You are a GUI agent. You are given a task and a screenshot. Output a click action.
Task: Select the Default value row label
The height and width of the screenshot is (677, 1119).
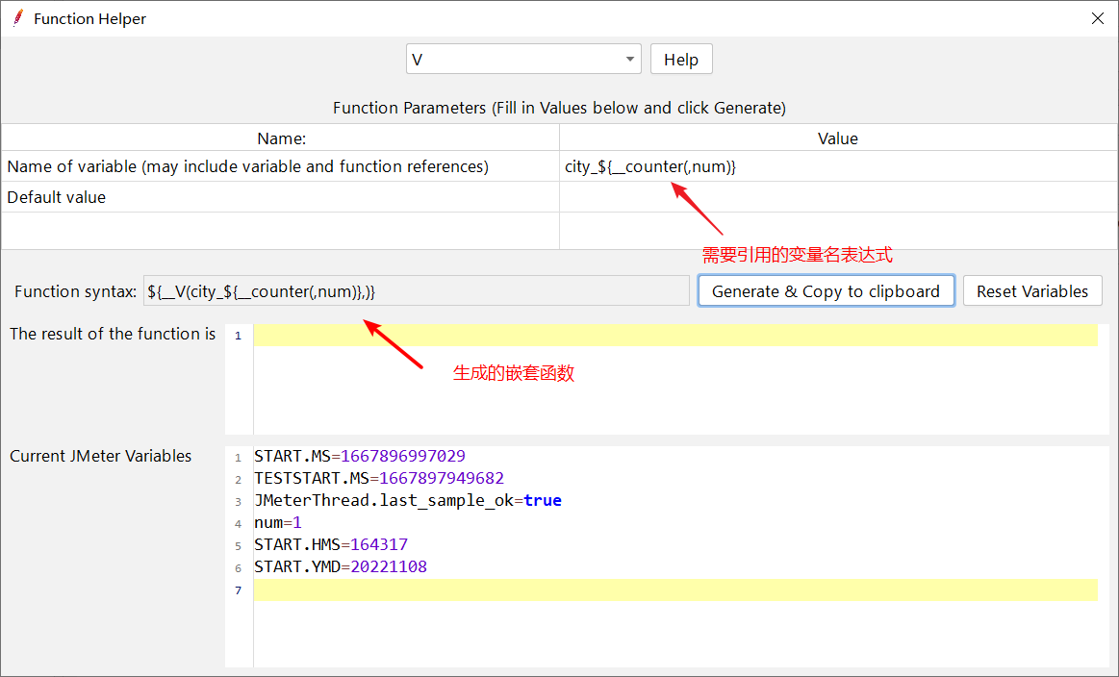pyautogui.click(x=57, y=197)
